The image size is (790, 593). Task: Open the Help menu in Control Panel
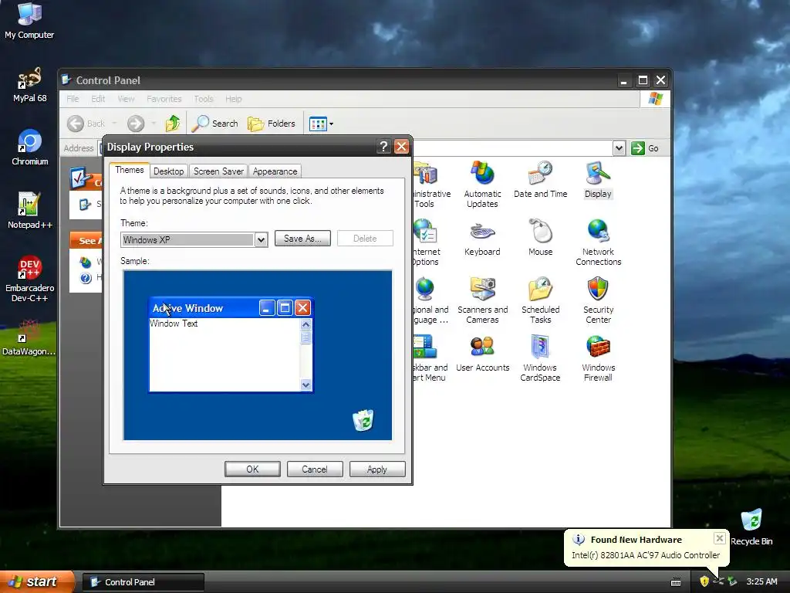pyautogui.click(x=233, y=99)
